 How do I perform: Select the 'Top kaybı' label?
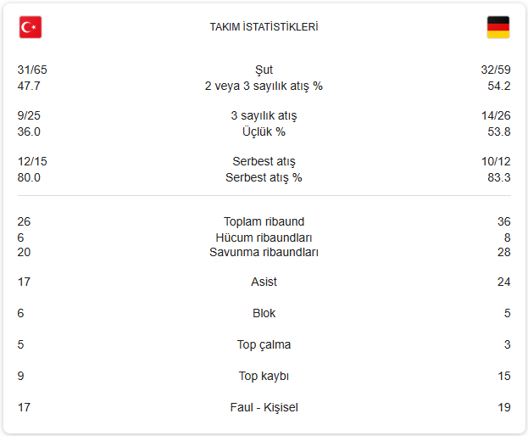point(264,376)
